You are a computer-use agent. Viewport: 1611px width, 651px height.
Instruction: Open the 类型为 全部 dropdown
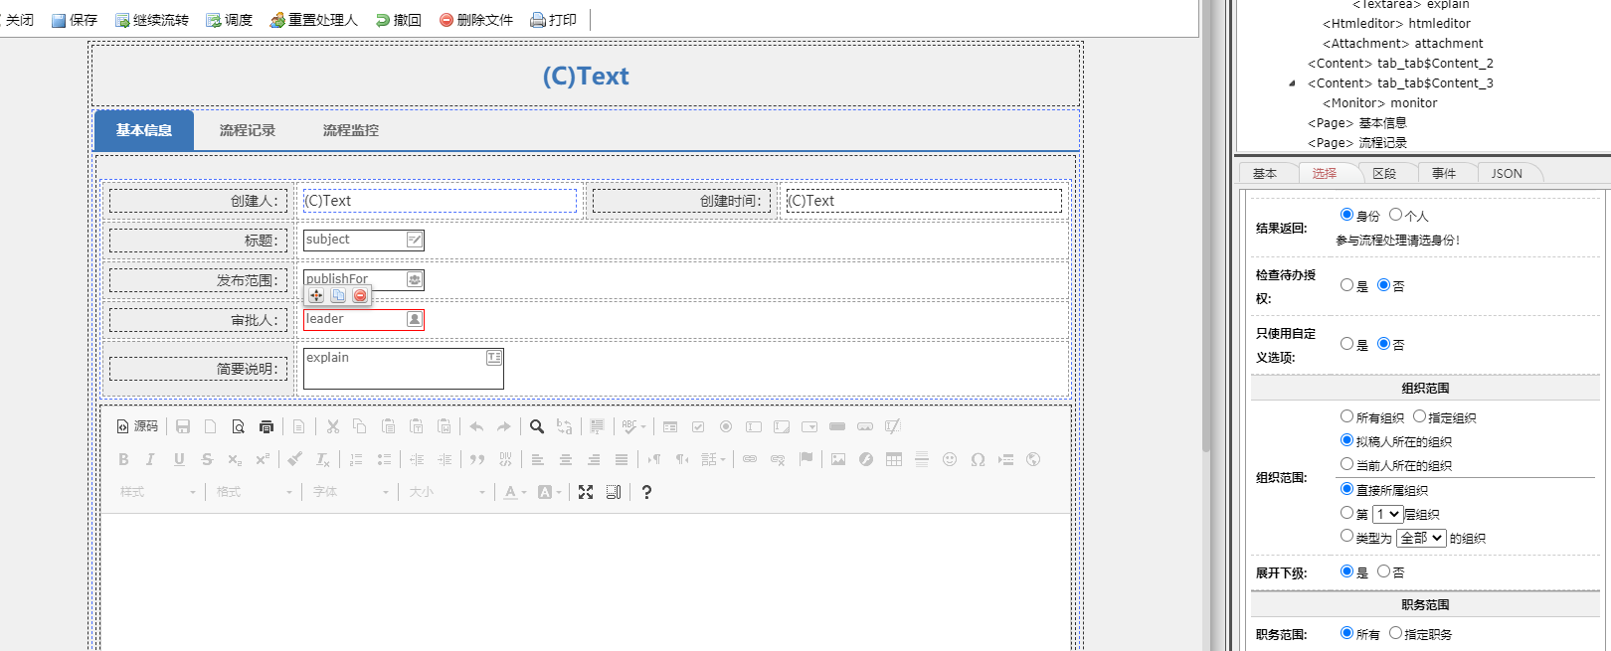(x=1421, y=538)
